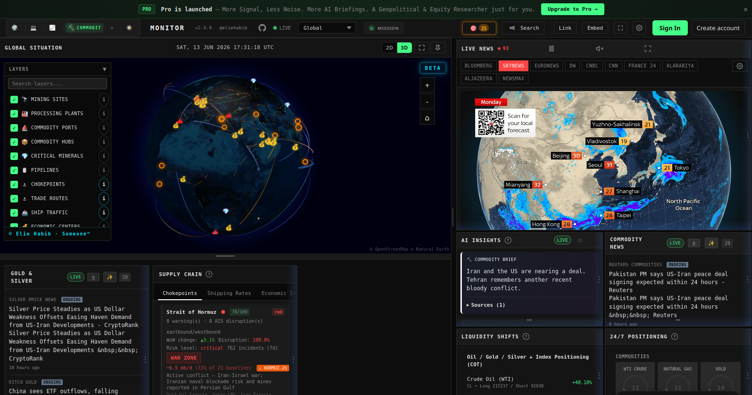Reset the globe to home view

coord(427,118)
